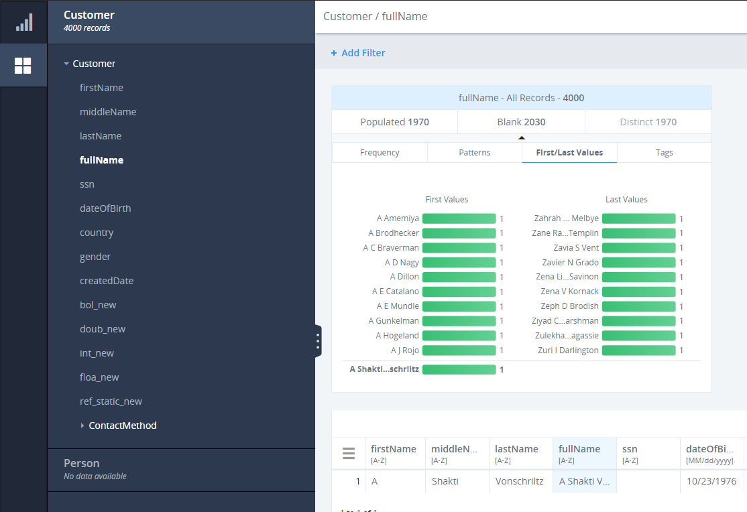Select the lastName field in tree

point(101,136)
